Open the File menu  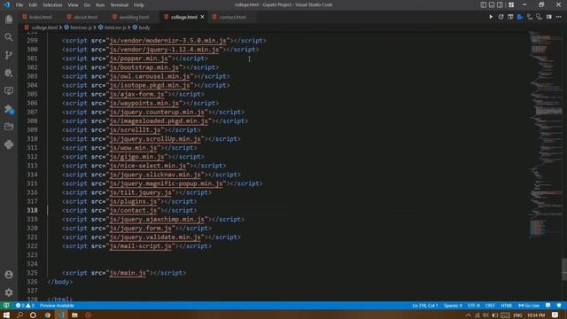19,5
